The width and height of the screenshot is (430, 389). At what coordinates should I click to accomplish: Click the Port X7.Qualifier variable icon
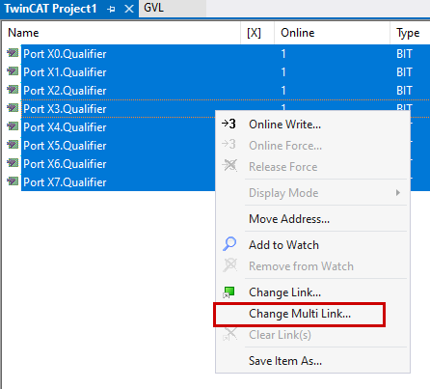click(x=13, y=181)
